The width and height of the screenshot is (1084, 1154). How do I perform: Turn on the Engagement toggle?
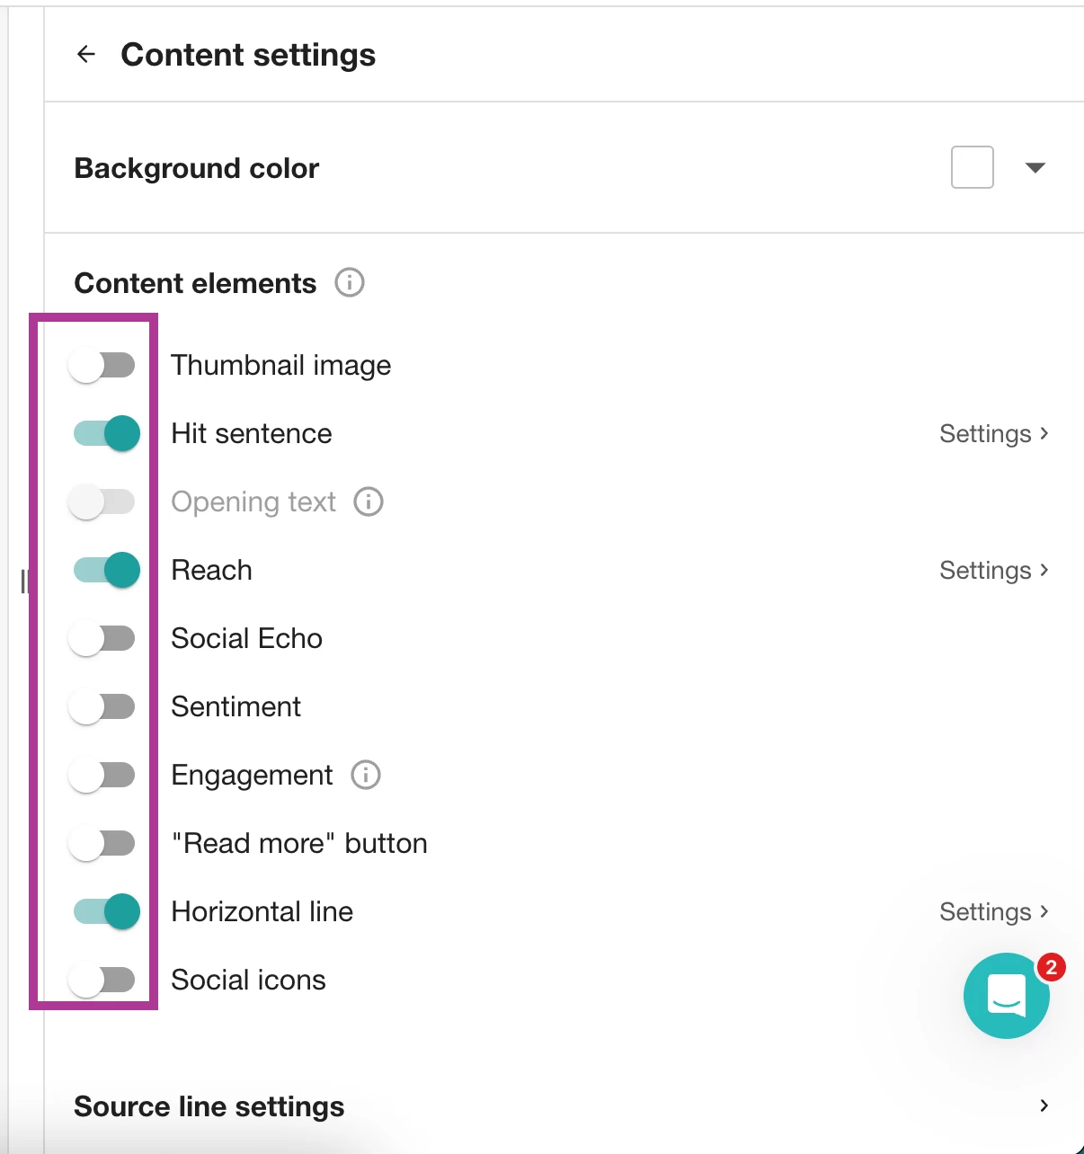pos(102,775)
